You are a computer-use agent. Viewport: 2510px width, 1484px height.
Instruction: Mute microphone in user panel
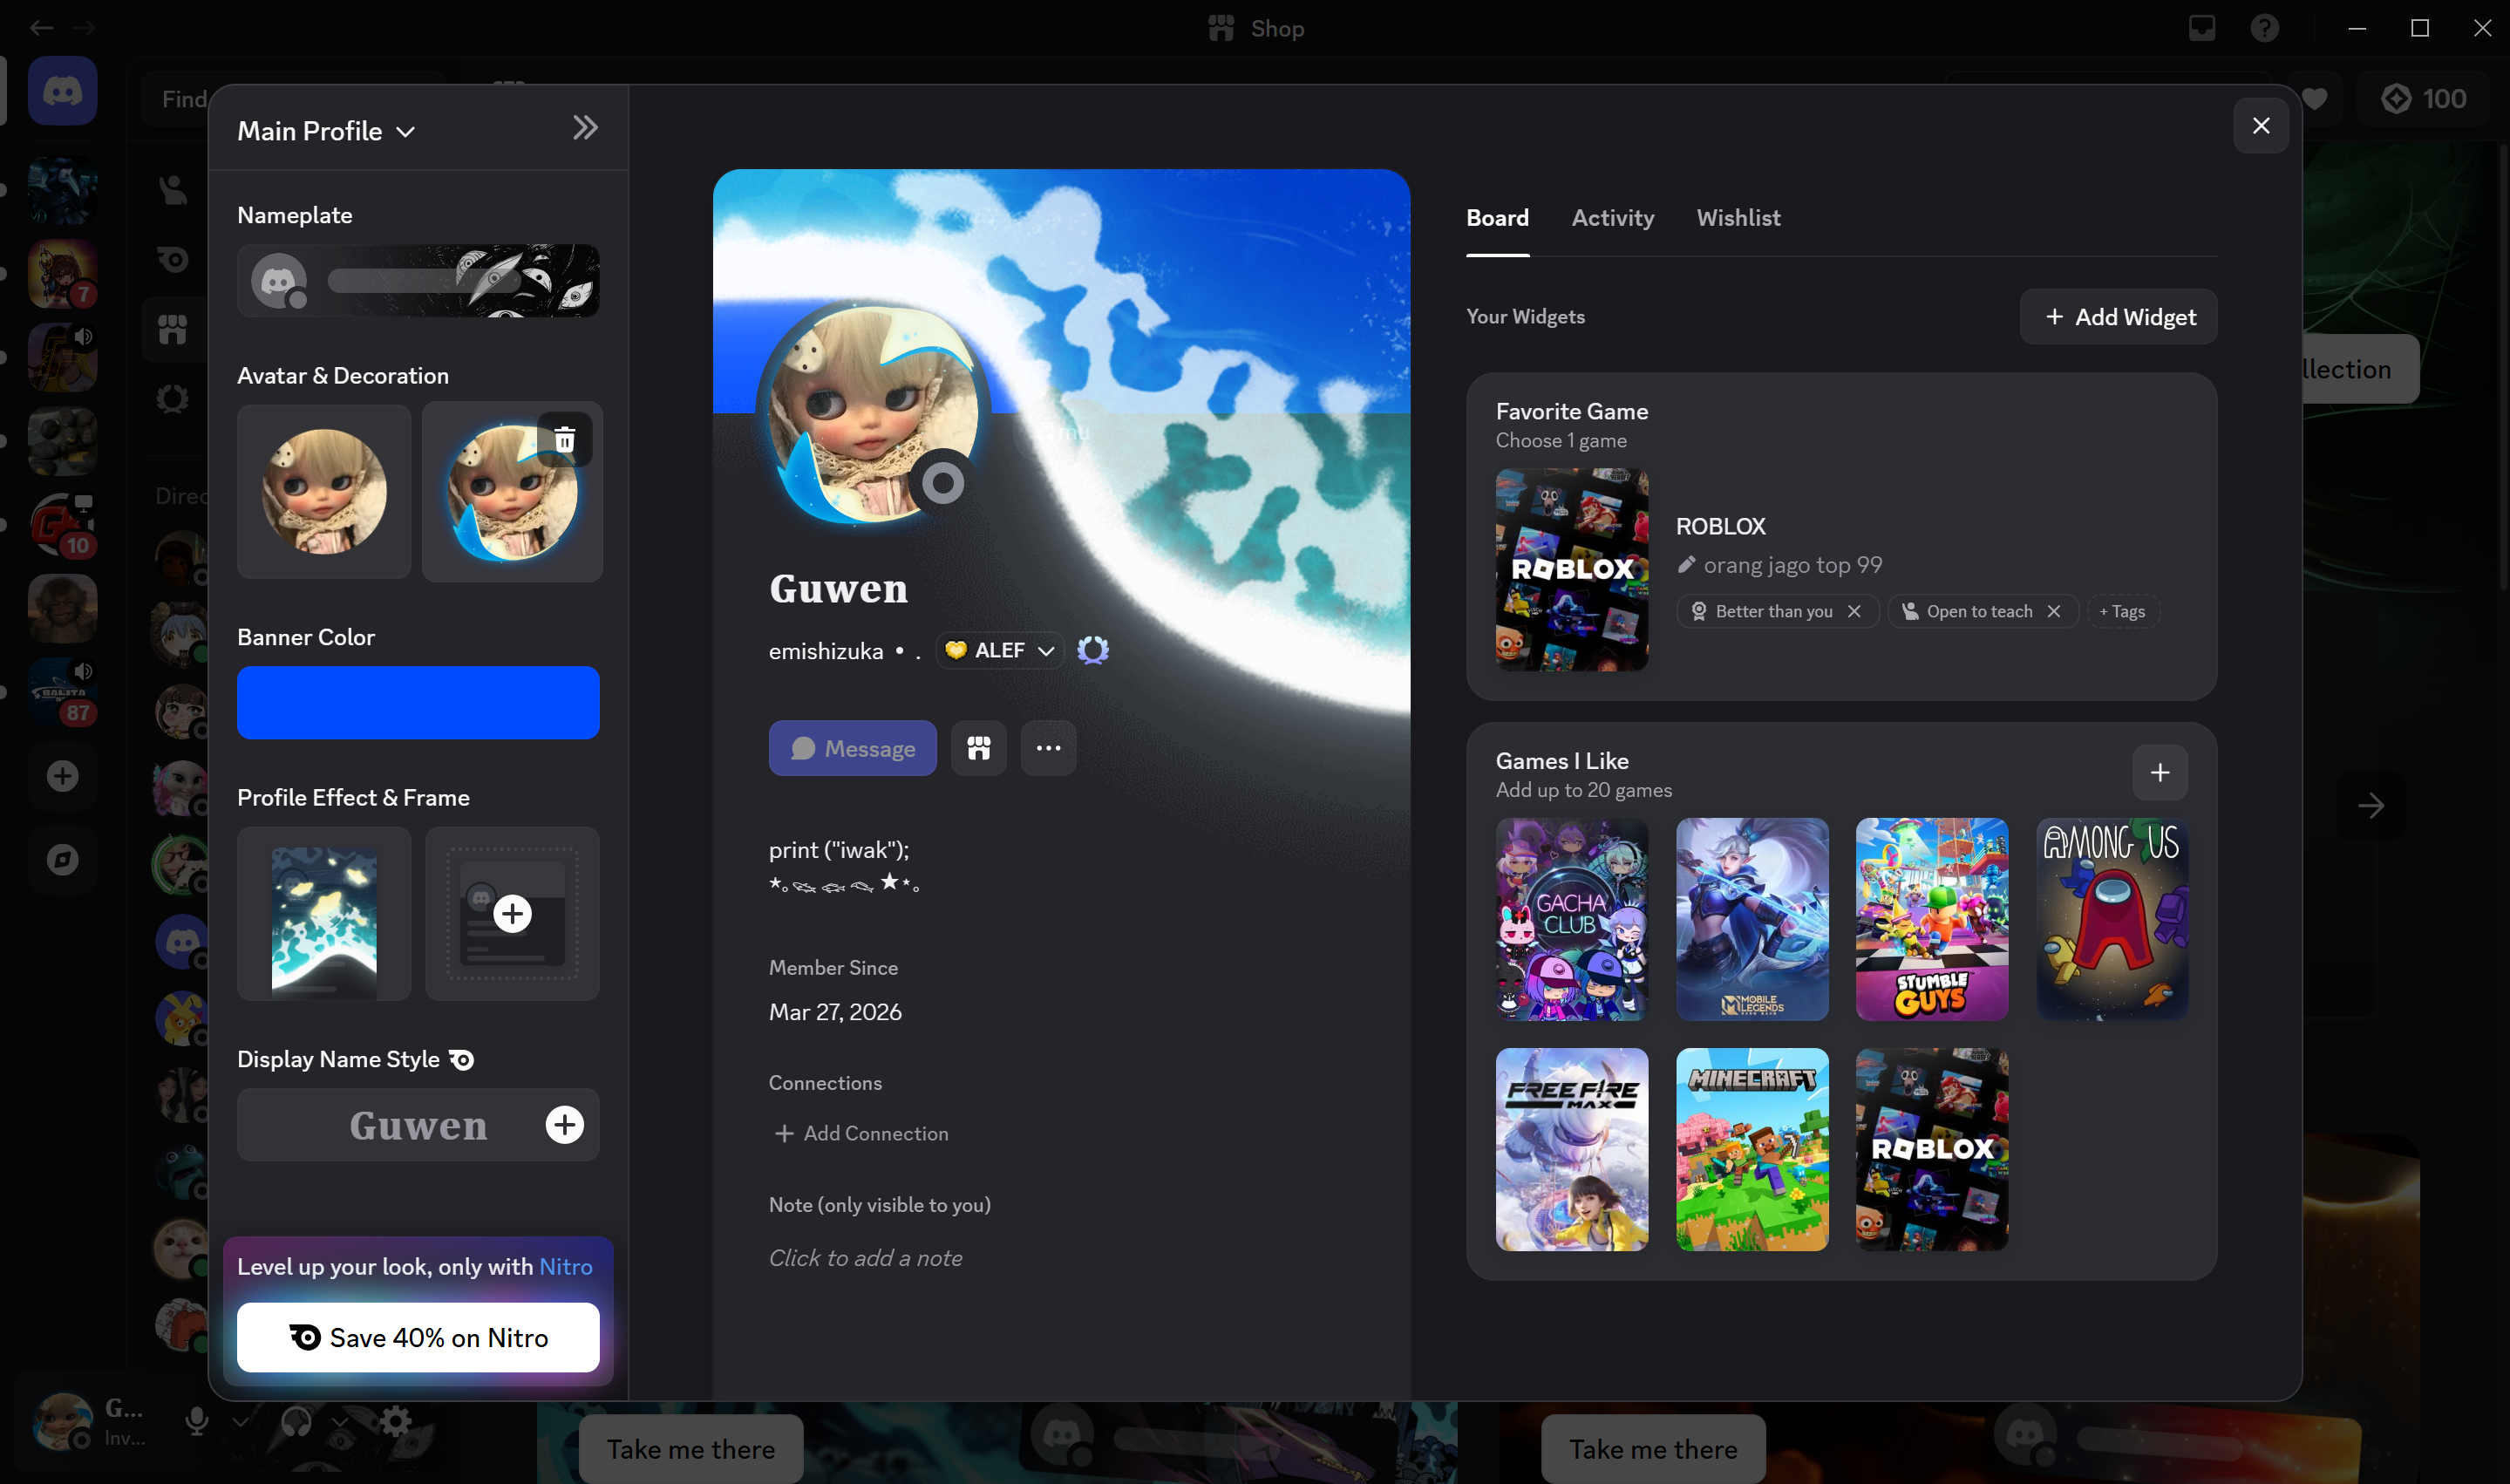[x=197, y=1420]
